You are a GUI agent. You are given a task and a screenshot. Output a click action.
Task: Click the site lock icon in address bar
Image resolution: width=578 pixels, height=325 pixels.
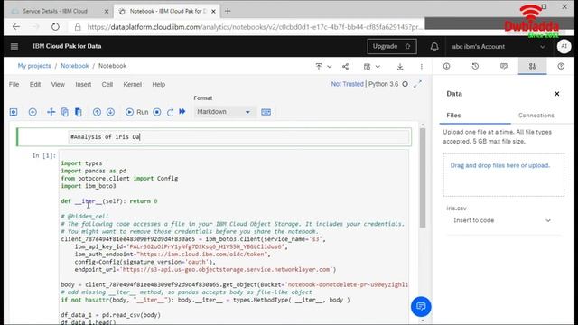(78, 27)
